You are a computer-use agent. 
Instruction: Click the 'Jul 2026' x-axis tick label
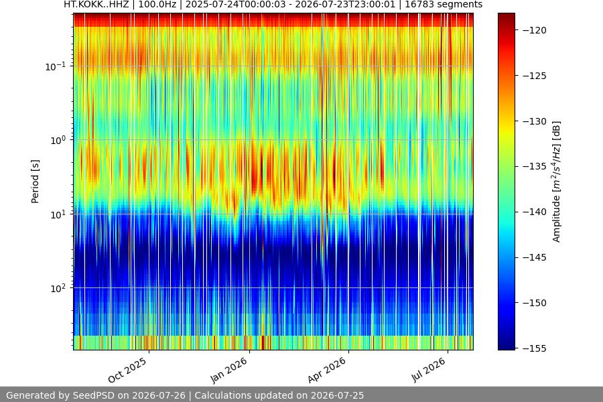click(429, 370)
